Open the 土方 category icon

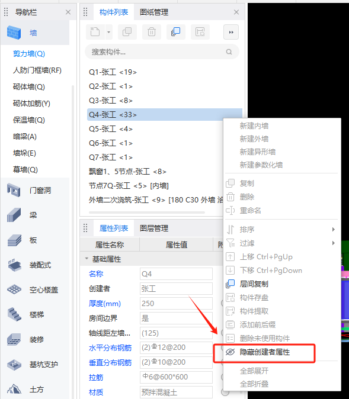tap(14, 389)
